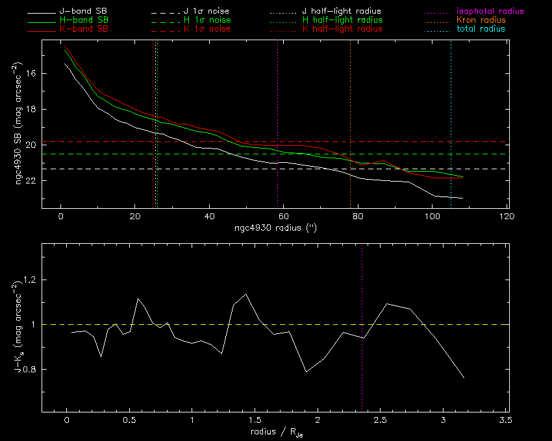The image size is (552, 441).
Task: Click the yellow dashed line at J-Ks equals 1
Action: tap(275, 324)
